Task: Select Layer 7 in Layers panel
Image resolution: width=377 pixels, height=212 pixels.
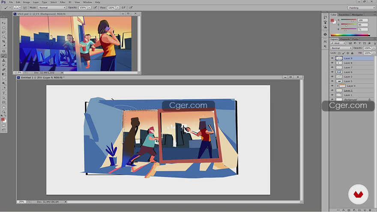Action: tap(352, 67)
